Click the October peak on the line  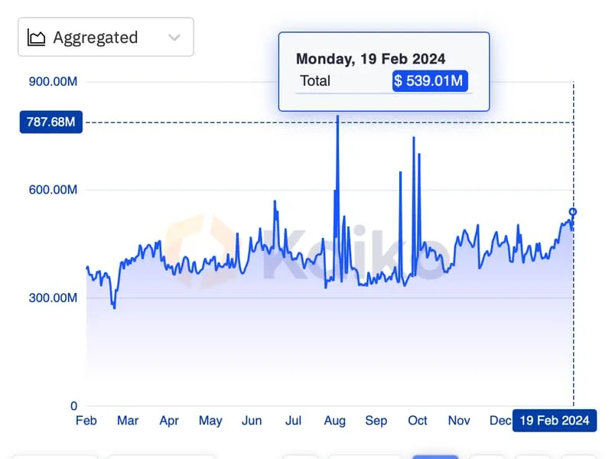[413, 138]
